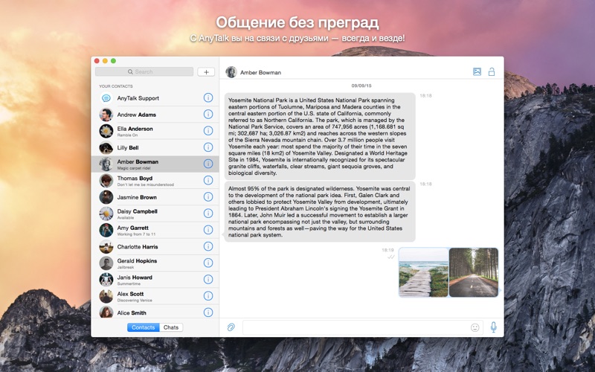
Task: Select contact Alex Scott
Action: pyautogui.click(x=155, y=296)
